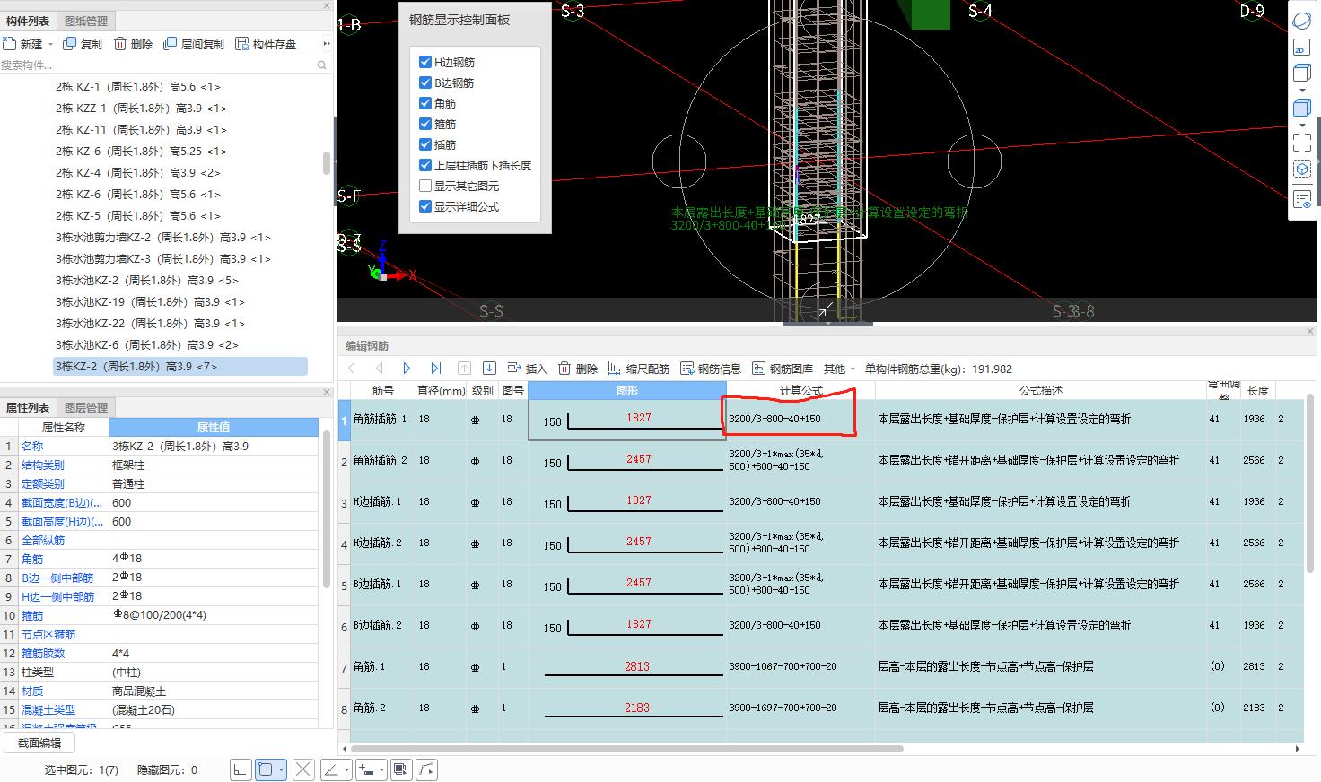Go to the next rebar record
The width and height of the screenshot is (1321, 782).
tap(407, 369)
